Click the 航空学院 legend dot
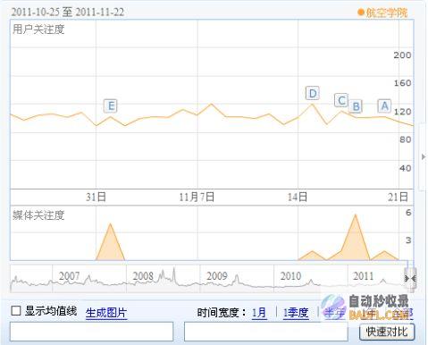 point(361,13)
